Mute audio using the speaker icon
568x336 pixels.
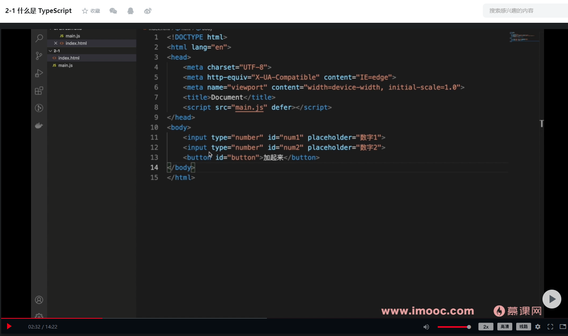coord(426,327)
